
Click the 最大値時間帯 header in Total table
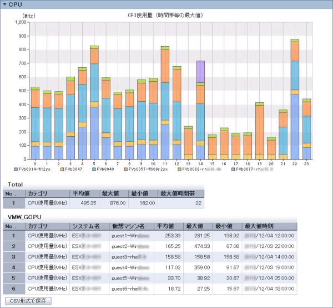178,193
